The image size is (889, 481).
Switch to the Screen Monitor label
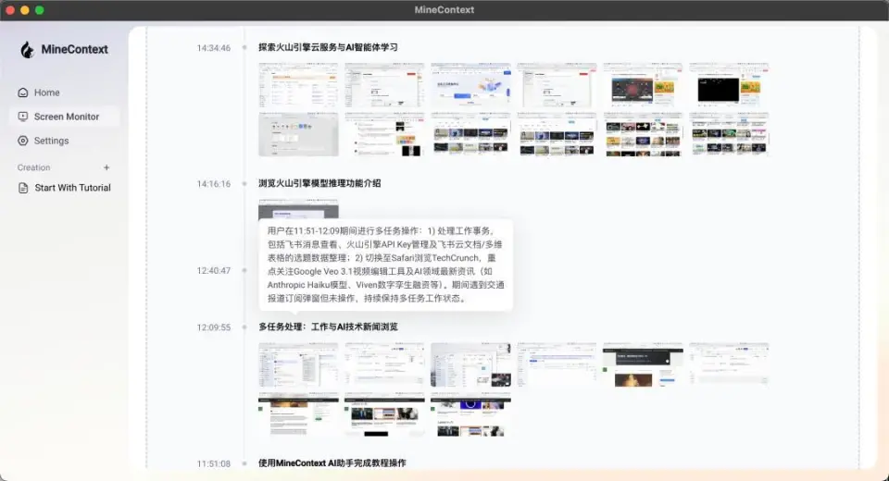pos(67,117)
